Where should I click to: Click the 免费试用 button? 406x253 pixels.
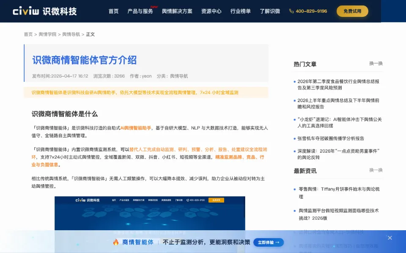pyautogui.click(x=352, y=11)
